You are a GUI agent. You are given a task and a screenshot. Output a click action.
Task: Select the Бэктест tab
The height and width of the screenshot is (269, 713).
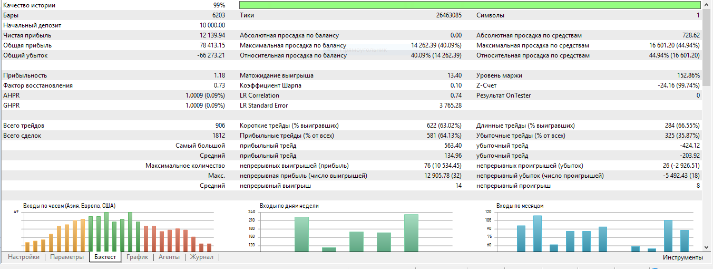[x=105, y=257]
